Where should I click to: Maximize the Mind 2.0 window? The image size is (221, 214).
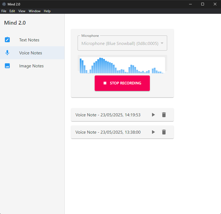point(203,4)
